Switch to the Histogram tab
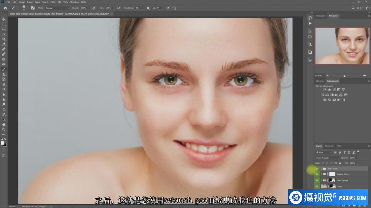Screen dimensions: 371x208 (x=321, y=16)
